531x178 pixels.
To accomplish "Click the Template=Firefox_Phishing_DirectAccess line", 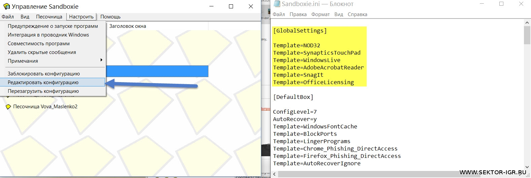I will click(337, 156).
